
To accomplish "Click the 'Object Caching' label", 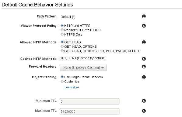I will click(x=44, y=77).
